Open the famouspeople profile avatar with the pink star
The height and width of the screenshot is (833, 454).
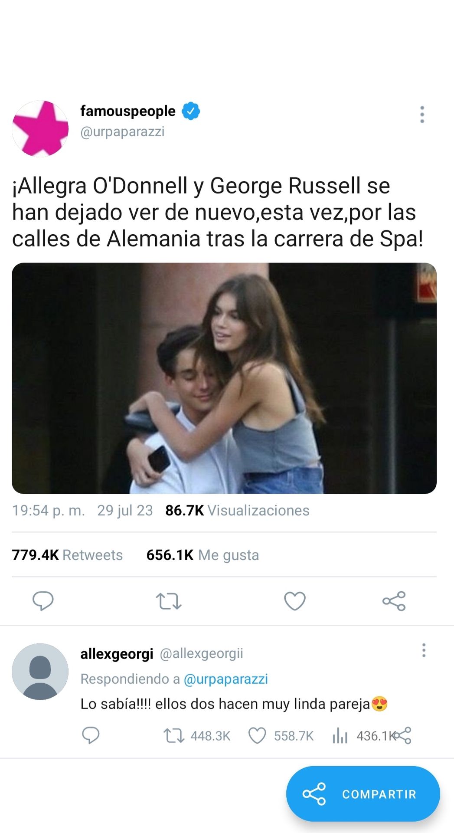pyautogui.click(x=40, y=128)
